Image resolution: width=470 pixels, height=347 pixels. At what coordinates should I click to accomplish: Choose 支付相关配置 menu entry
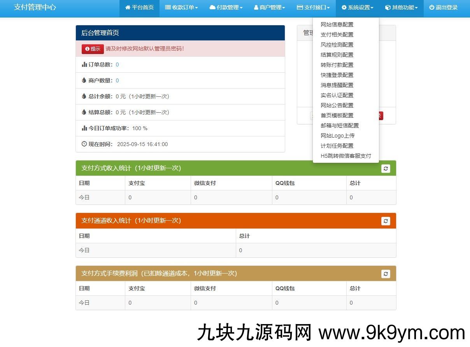click(337, 35)
